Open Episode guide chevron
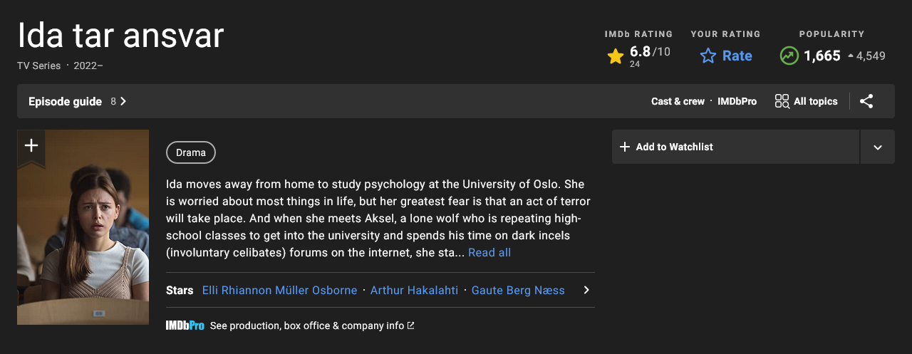The width and height of the screenshot is (912, 354). tap(123, 101)
